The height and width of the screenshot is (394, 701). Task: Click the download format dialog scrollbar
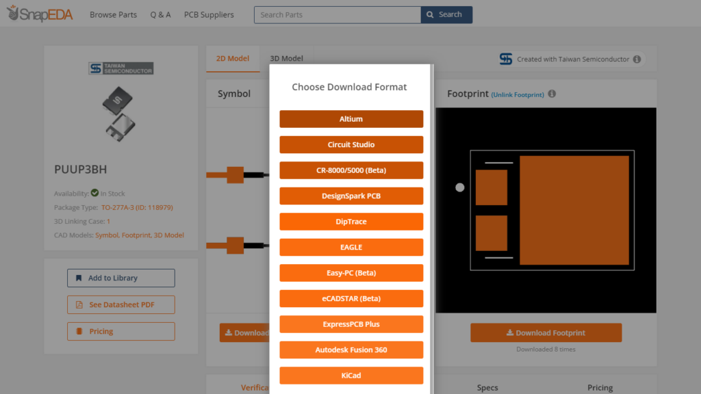tap(431, 228)
